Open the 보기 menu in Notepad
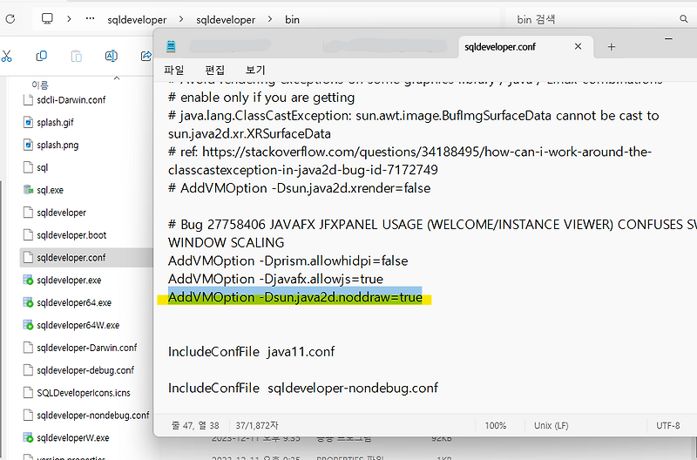 [255, 70]
